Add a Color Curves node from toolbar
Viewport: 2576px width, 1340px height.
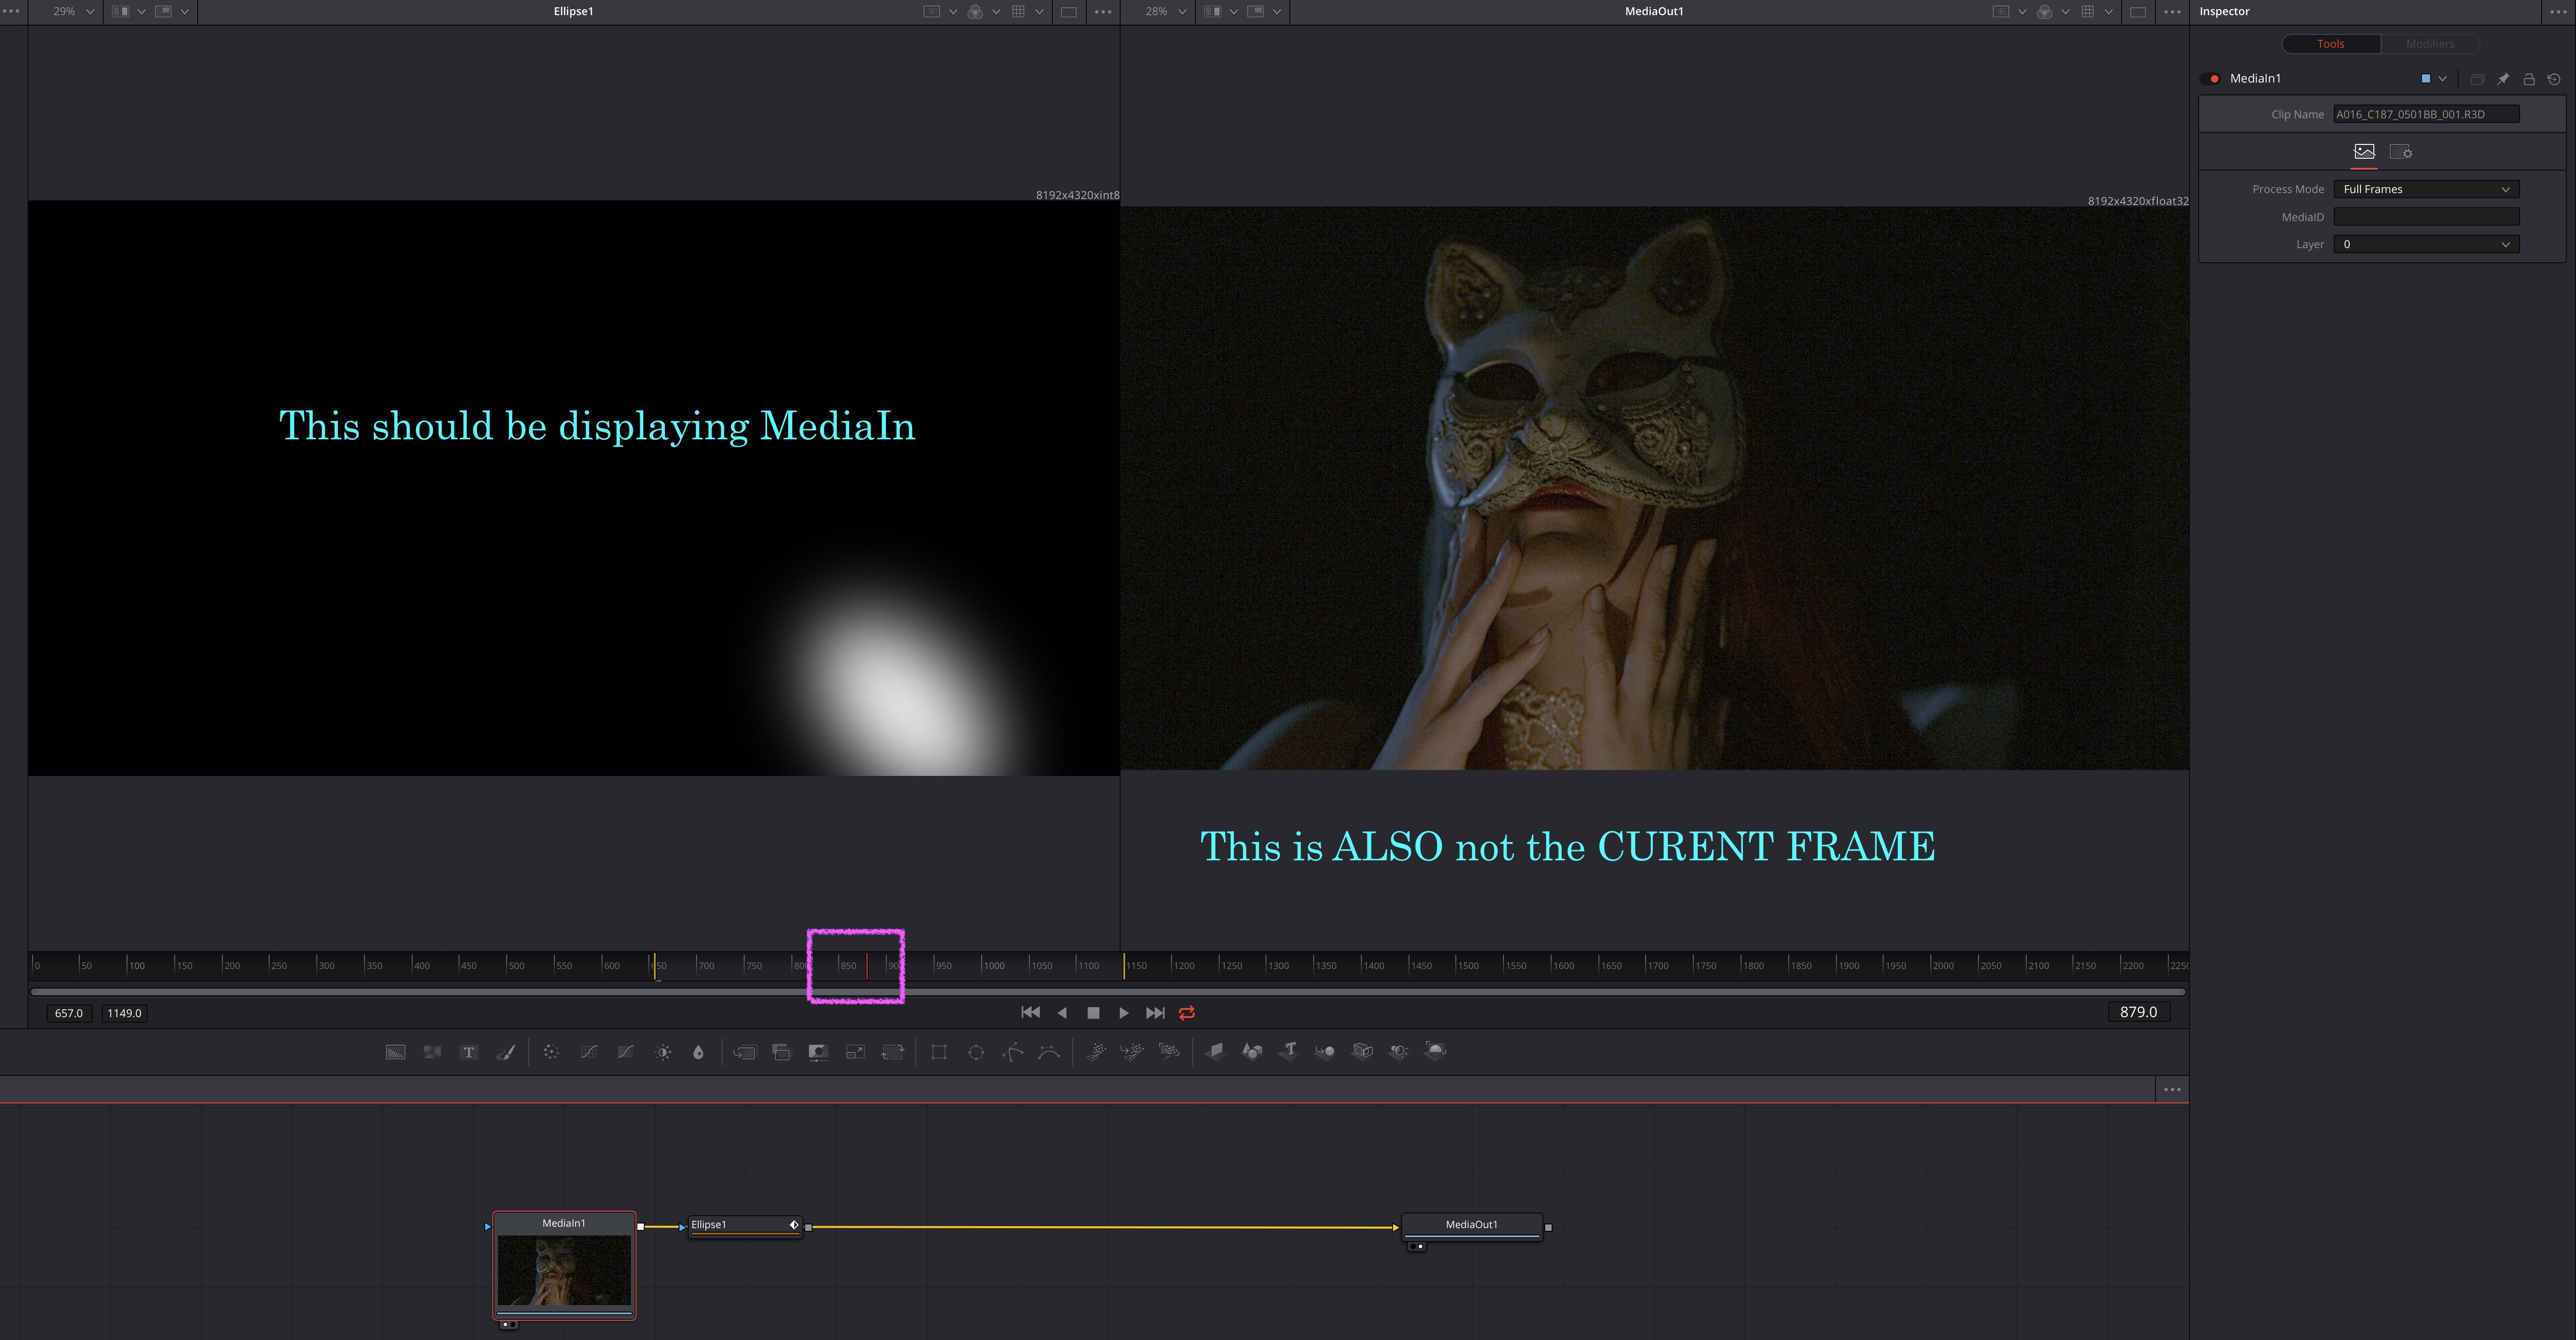[x=589, y=1052]
